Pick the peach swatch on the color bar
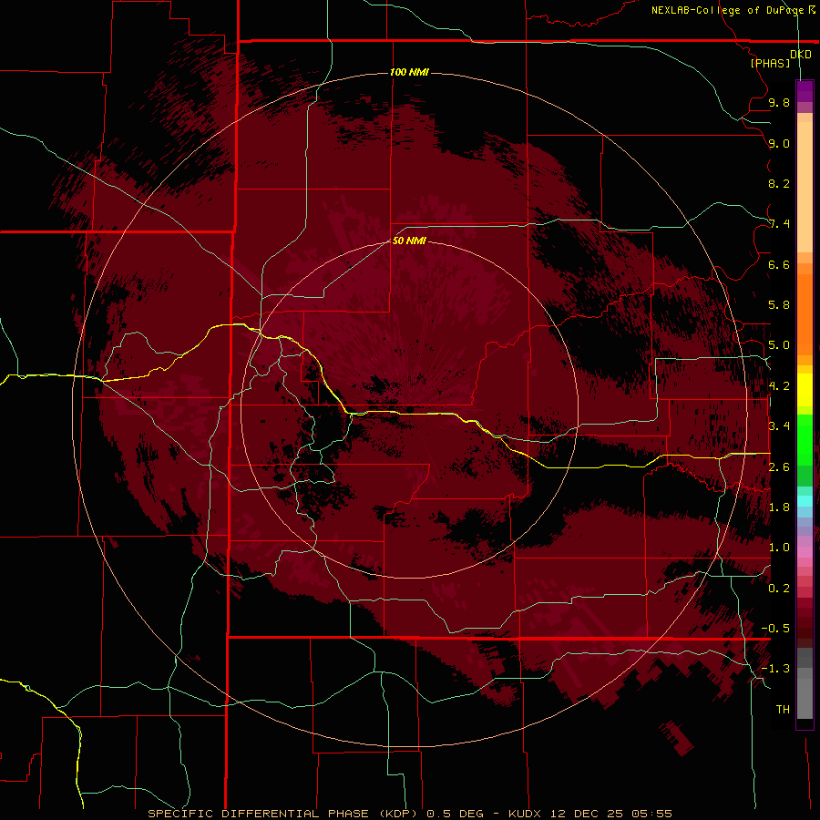The width and height of the screenshot is (820, 820). [805, 186]
